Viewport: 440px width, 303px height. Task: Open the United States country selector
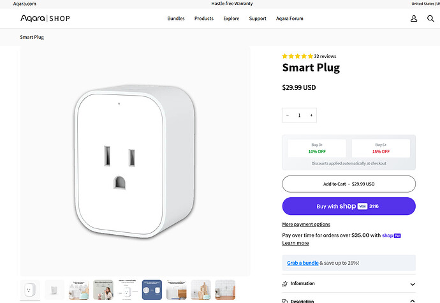(x=425, y=4)
